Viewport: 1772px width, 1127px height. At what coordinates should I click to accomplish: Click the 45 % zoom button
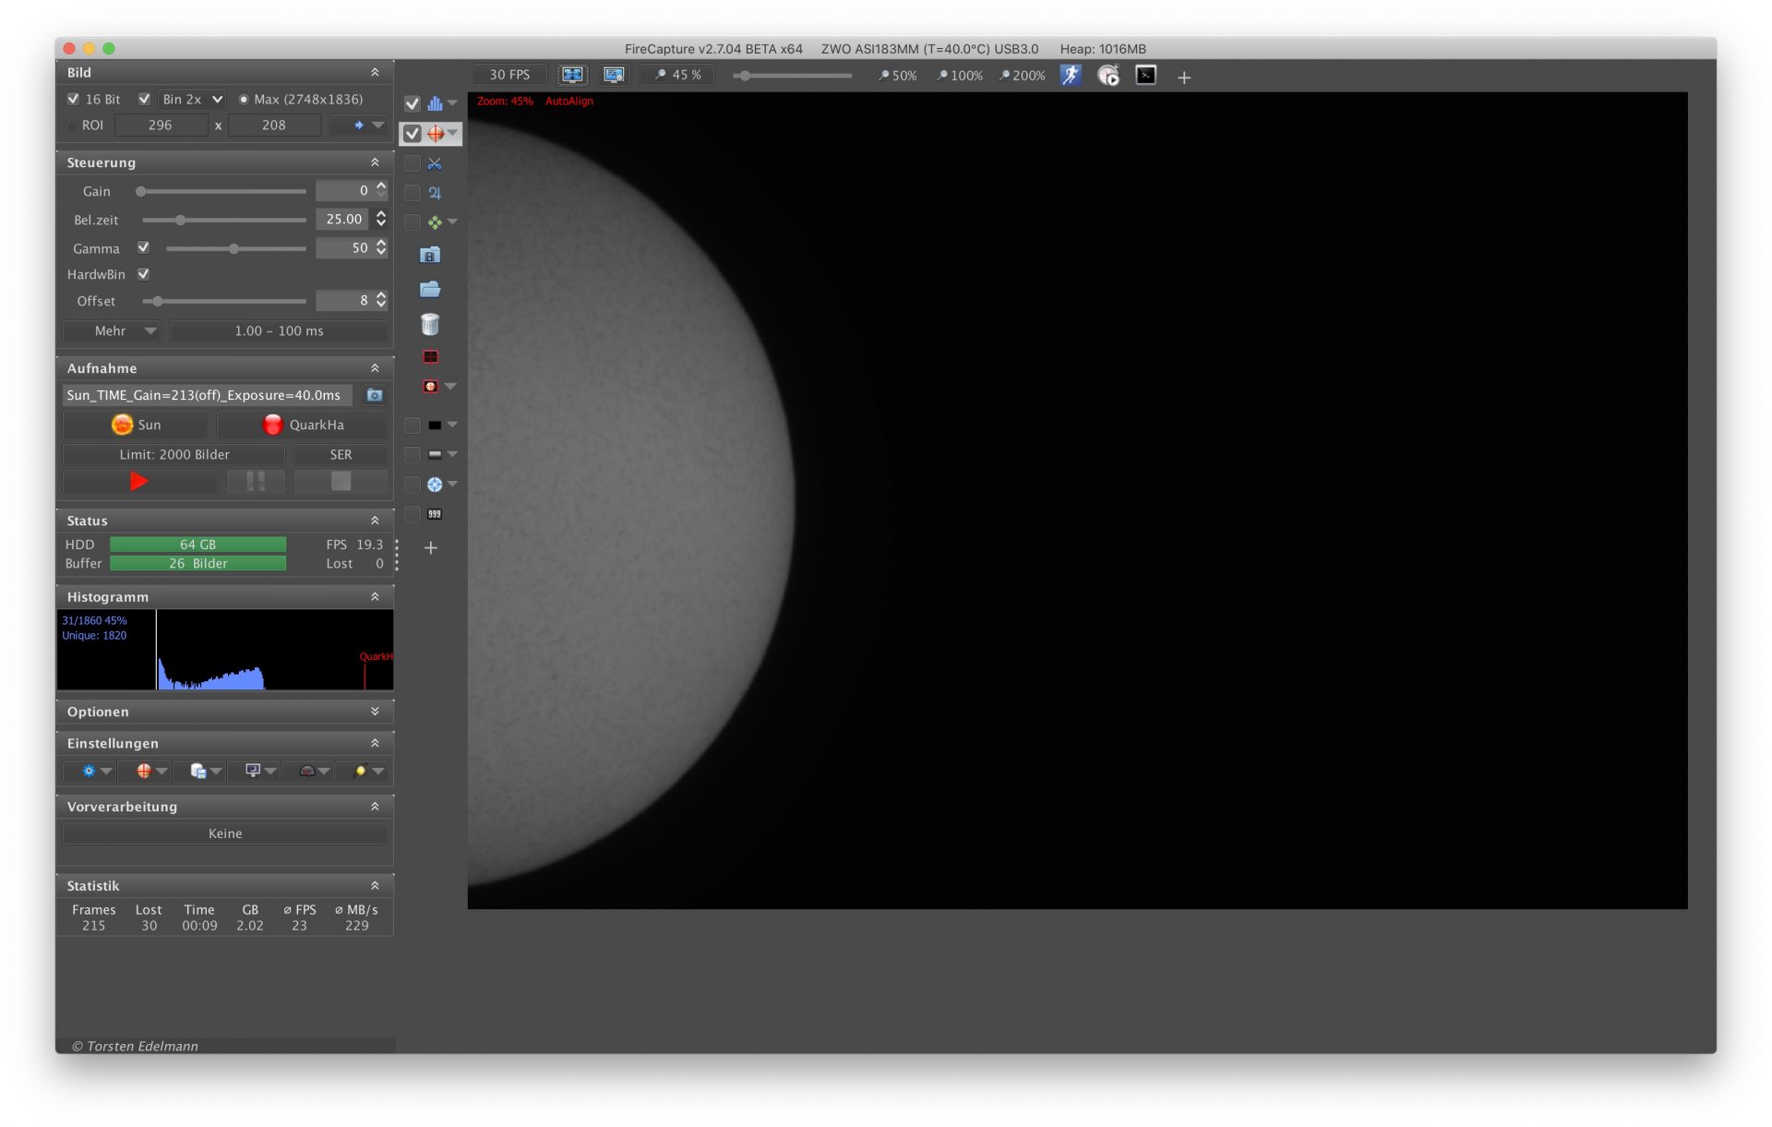[677, 75]
